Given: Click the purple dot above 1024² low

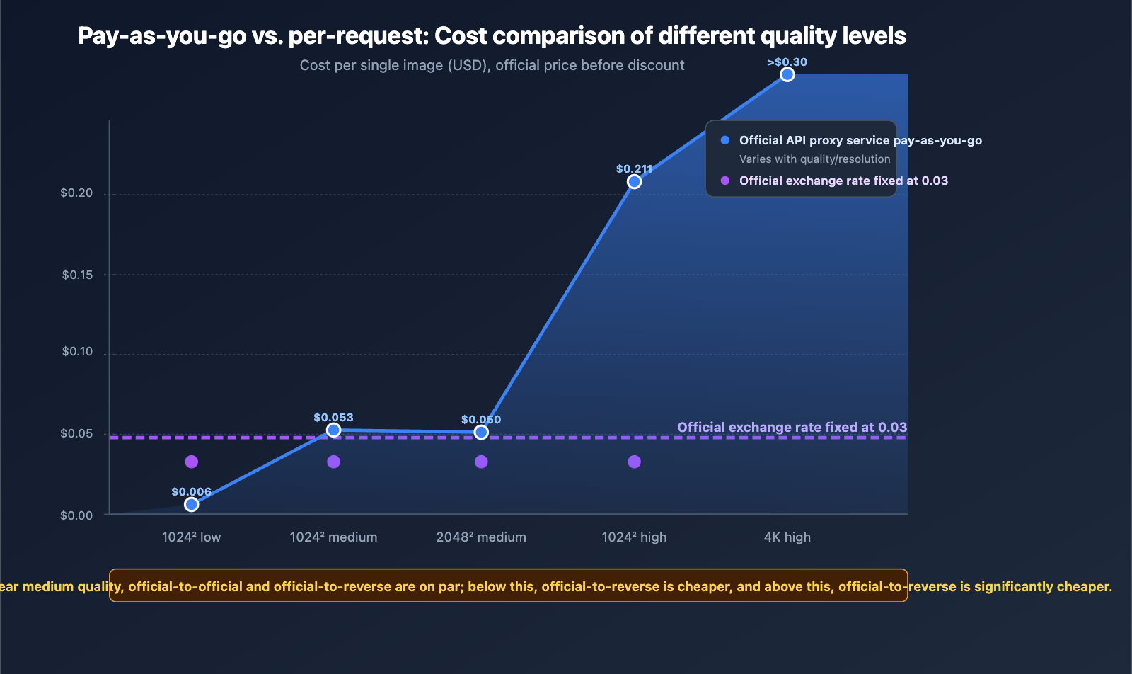Looking at the screenshot, I should [191, 462].
